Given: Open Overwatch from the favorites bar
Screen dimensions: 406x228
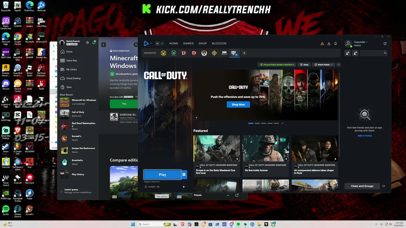Looking at the screenshot, I should tap(204, 53).
